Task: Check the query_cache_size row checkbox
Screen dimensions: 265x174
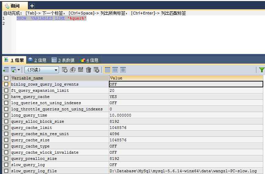Action: pyautogui.click(x=6, y=140)
